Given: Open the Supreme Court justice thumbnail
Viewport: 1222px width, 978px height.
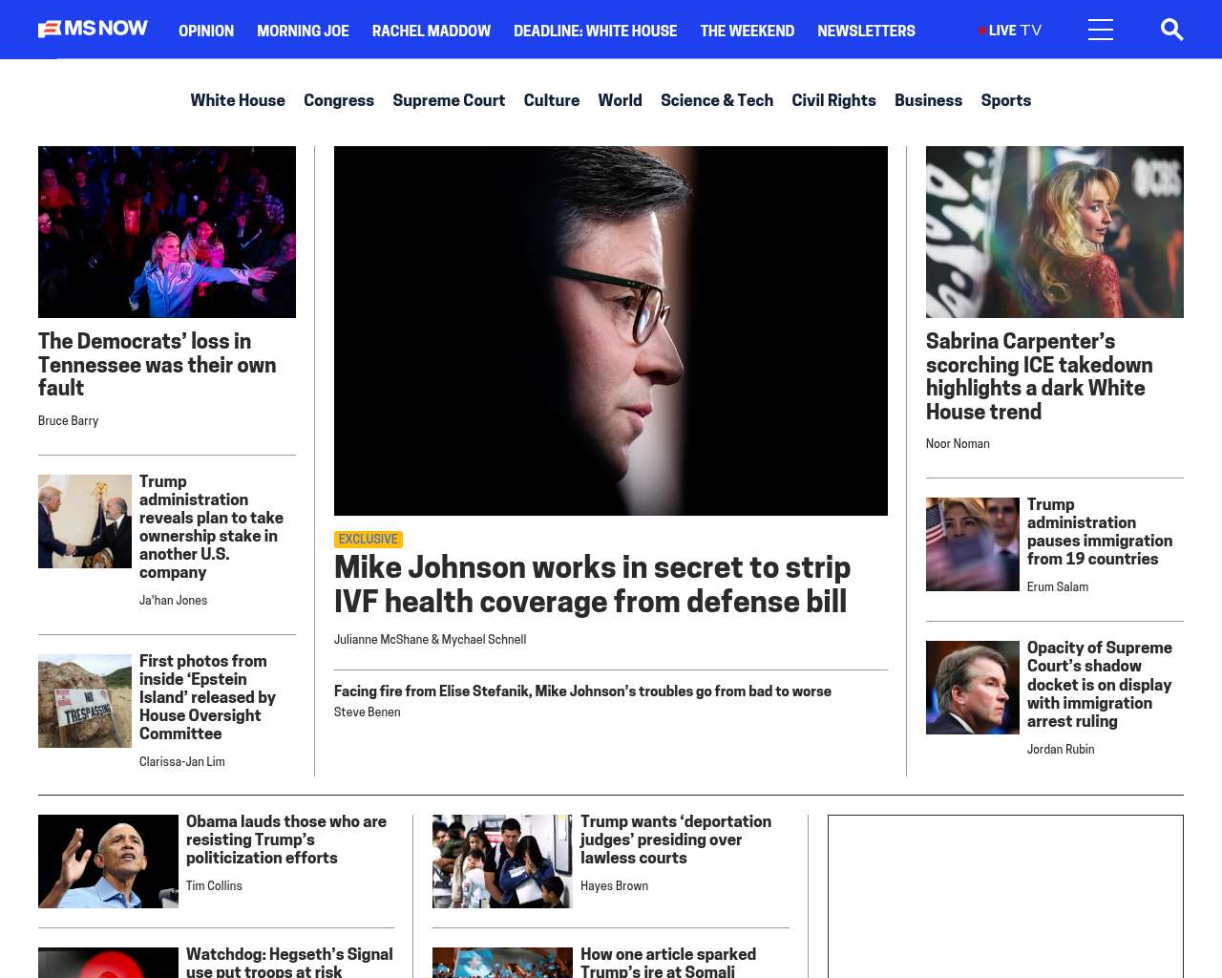Looking at the screenshot, I should [x=973, y=688].
